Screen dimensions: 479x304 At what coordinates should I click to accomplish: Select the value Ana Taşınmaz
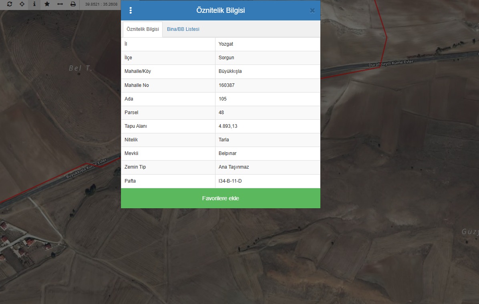point(234,167)
